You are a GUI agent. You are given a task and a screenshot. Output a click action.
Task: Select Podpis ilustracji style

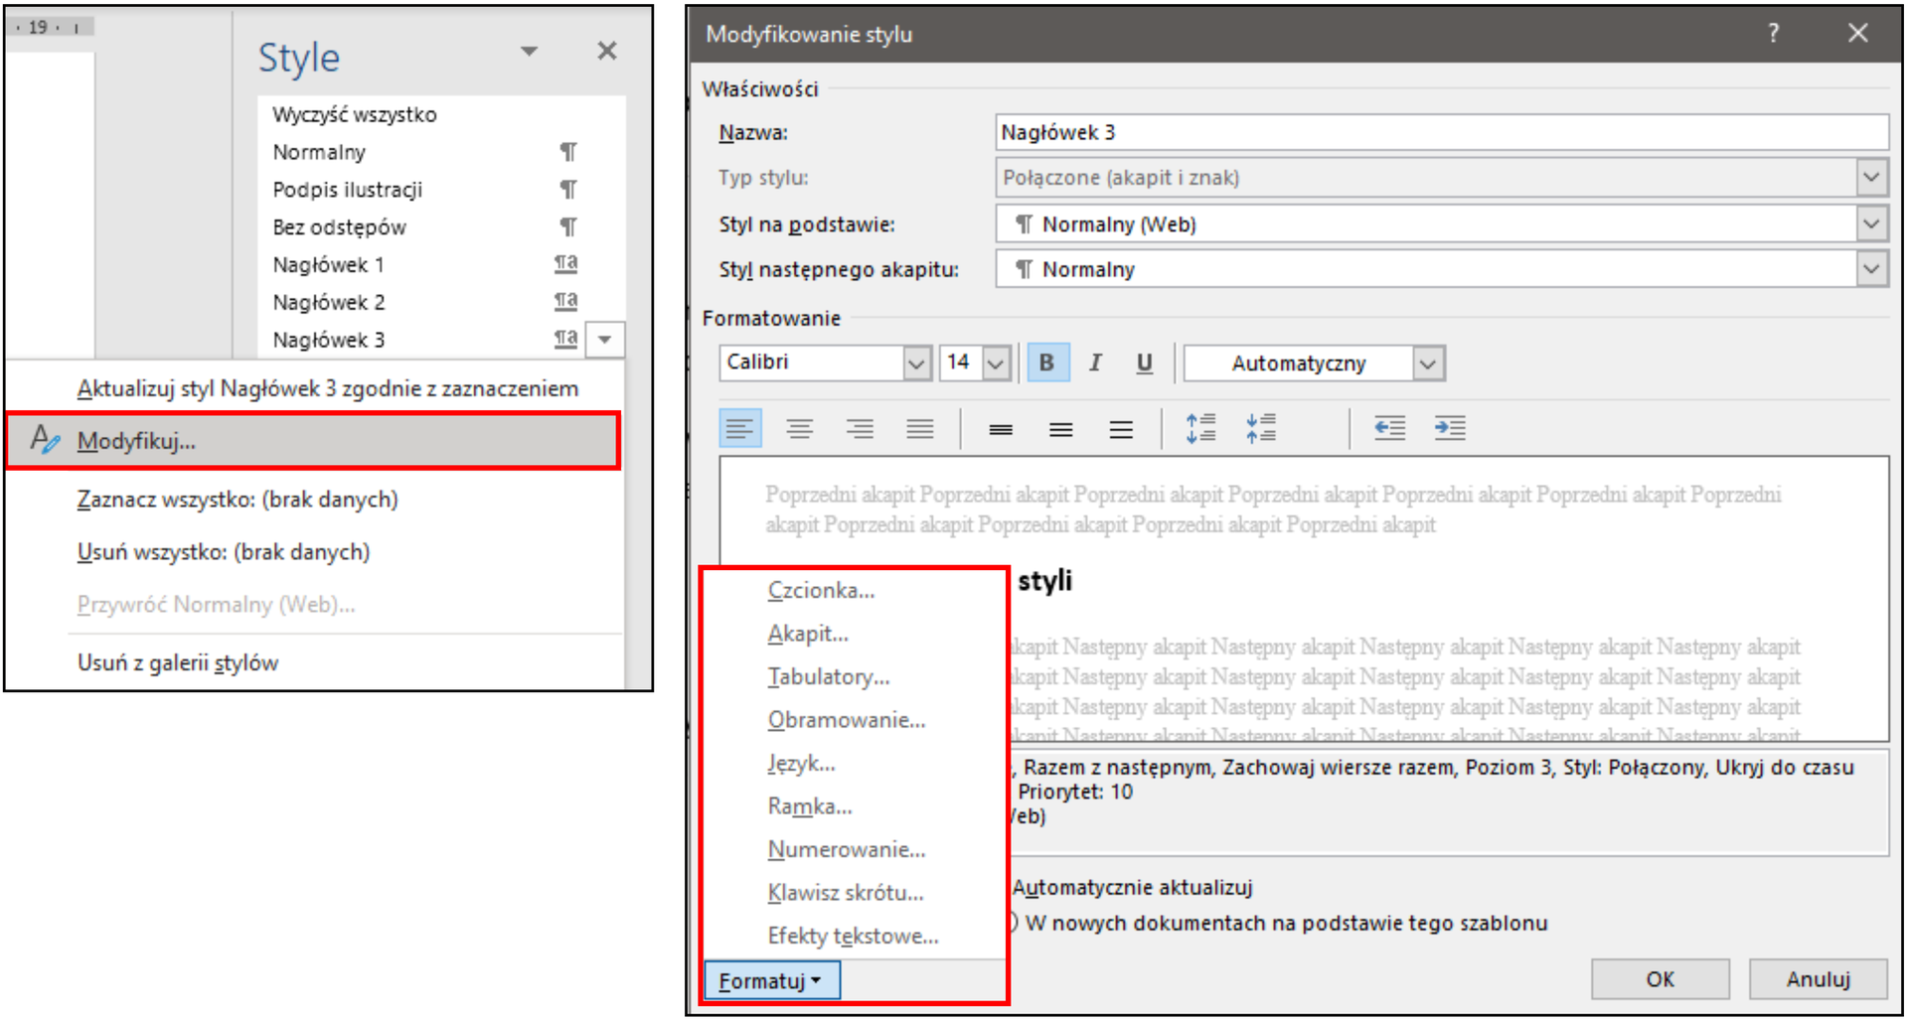coord(348,190)
